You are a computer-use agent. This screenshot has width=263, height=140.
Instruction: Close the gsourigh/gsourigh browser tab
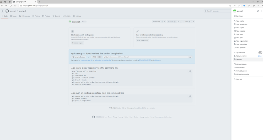point(36,2)
